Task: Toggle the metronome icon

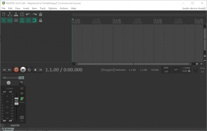Action: (41, 14)
